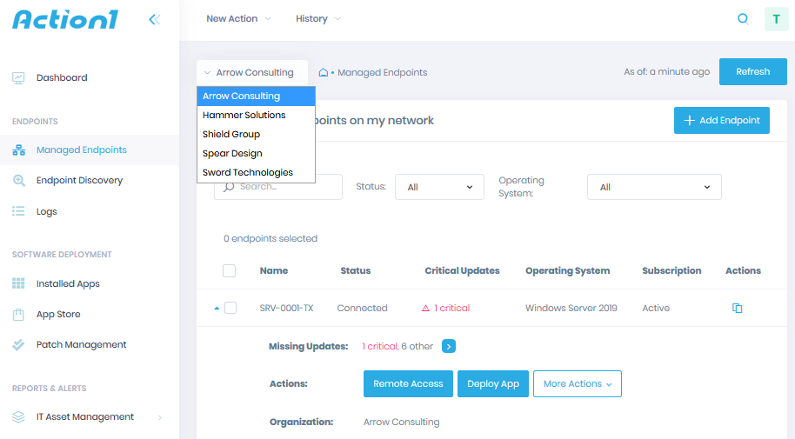Click the Refresh button

[753, 72]
